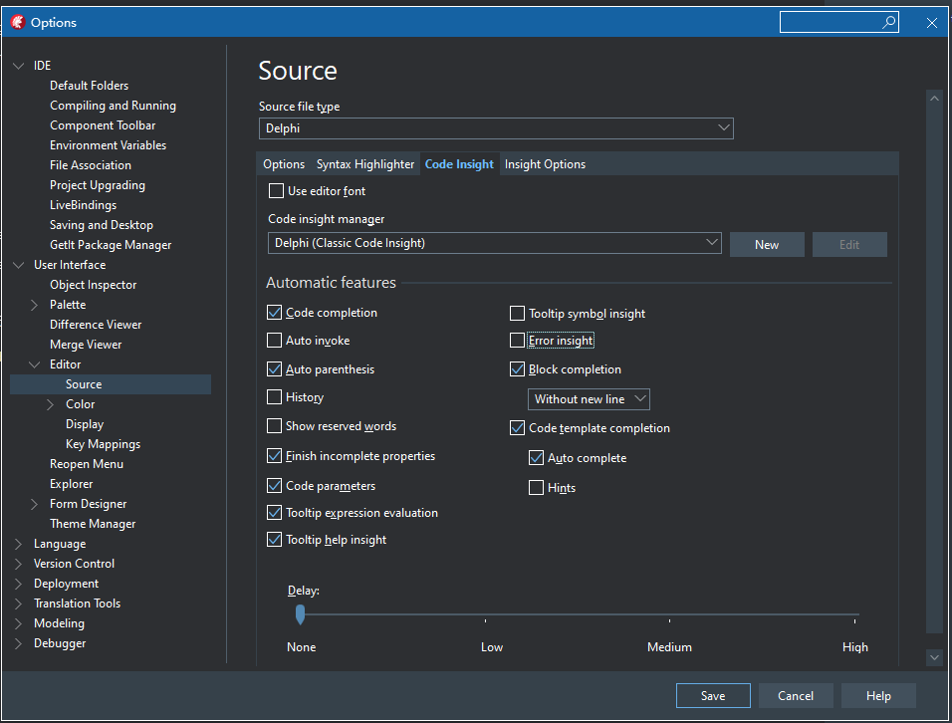Uncheck Code parameters

pyautogui.click(x=275, y=486)
